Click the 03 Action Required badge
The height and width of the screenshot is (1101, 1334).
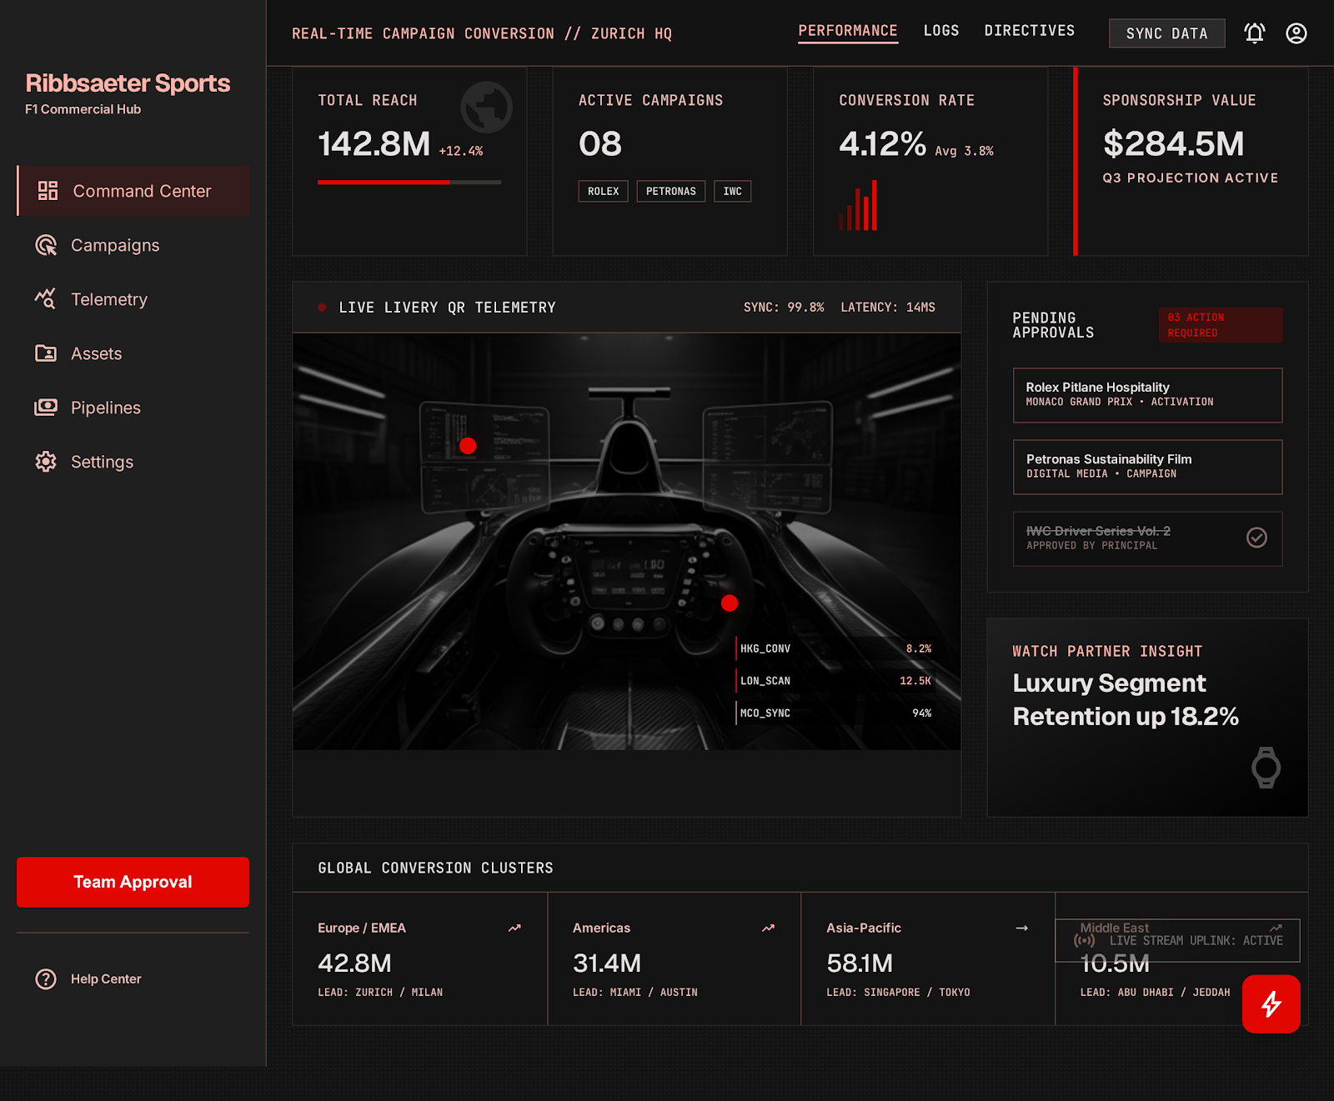1221,325
